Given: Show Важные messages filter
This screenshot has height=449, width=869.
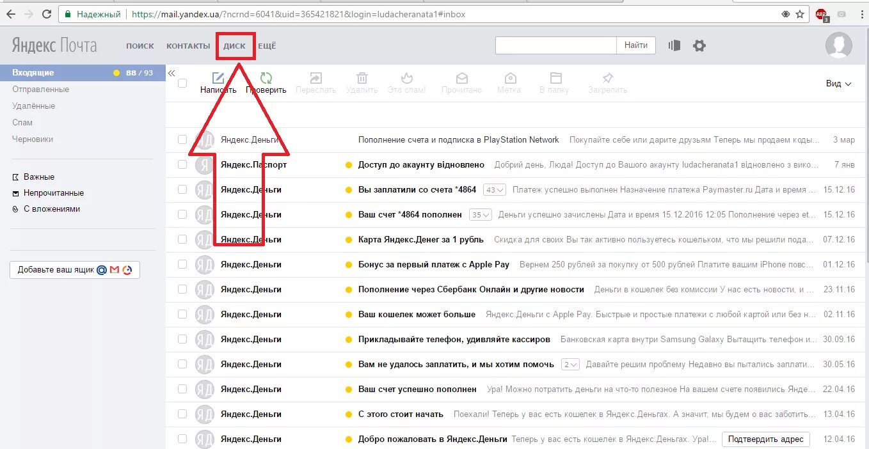Looking at the screenshot, I should click(x=33, y=177).
